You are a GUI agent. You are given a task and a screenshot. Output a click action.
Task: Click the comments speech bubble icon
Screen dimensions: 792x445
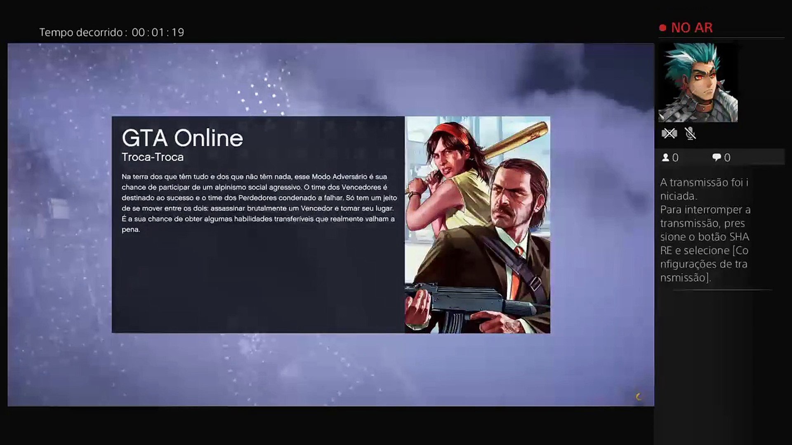pos(717,157)
